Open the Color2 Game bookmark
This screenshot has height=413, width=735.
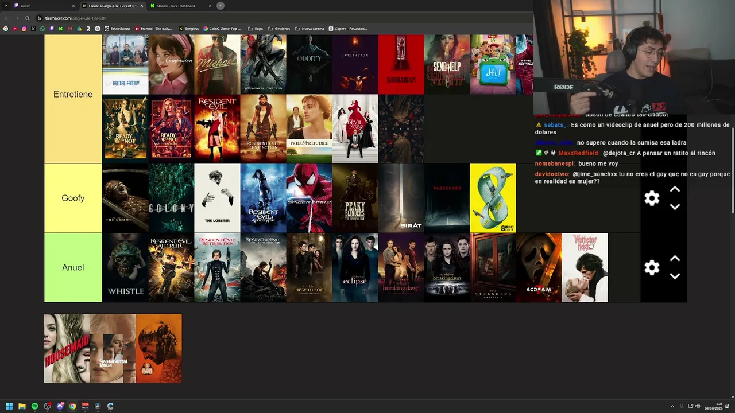[223, 29]
